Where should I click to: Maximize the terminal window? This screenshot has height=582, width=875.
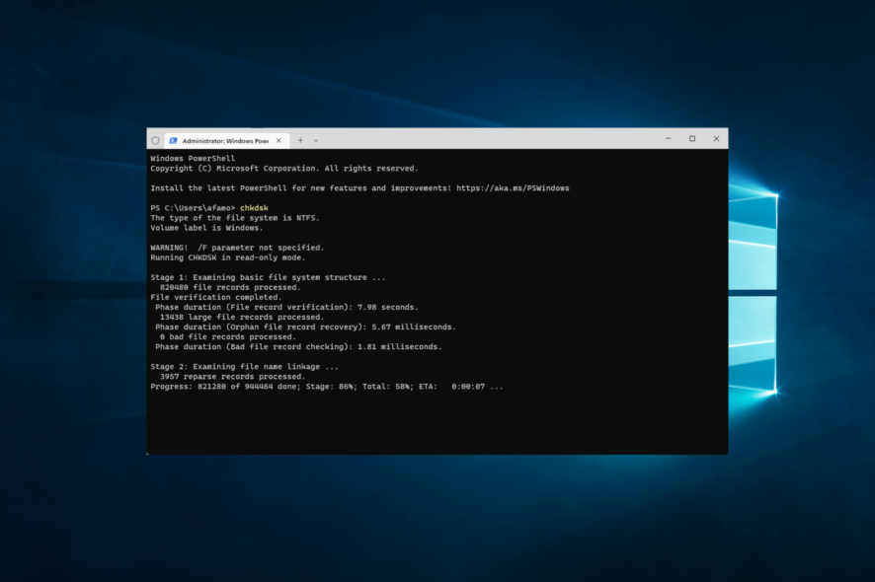click(692, 138)
